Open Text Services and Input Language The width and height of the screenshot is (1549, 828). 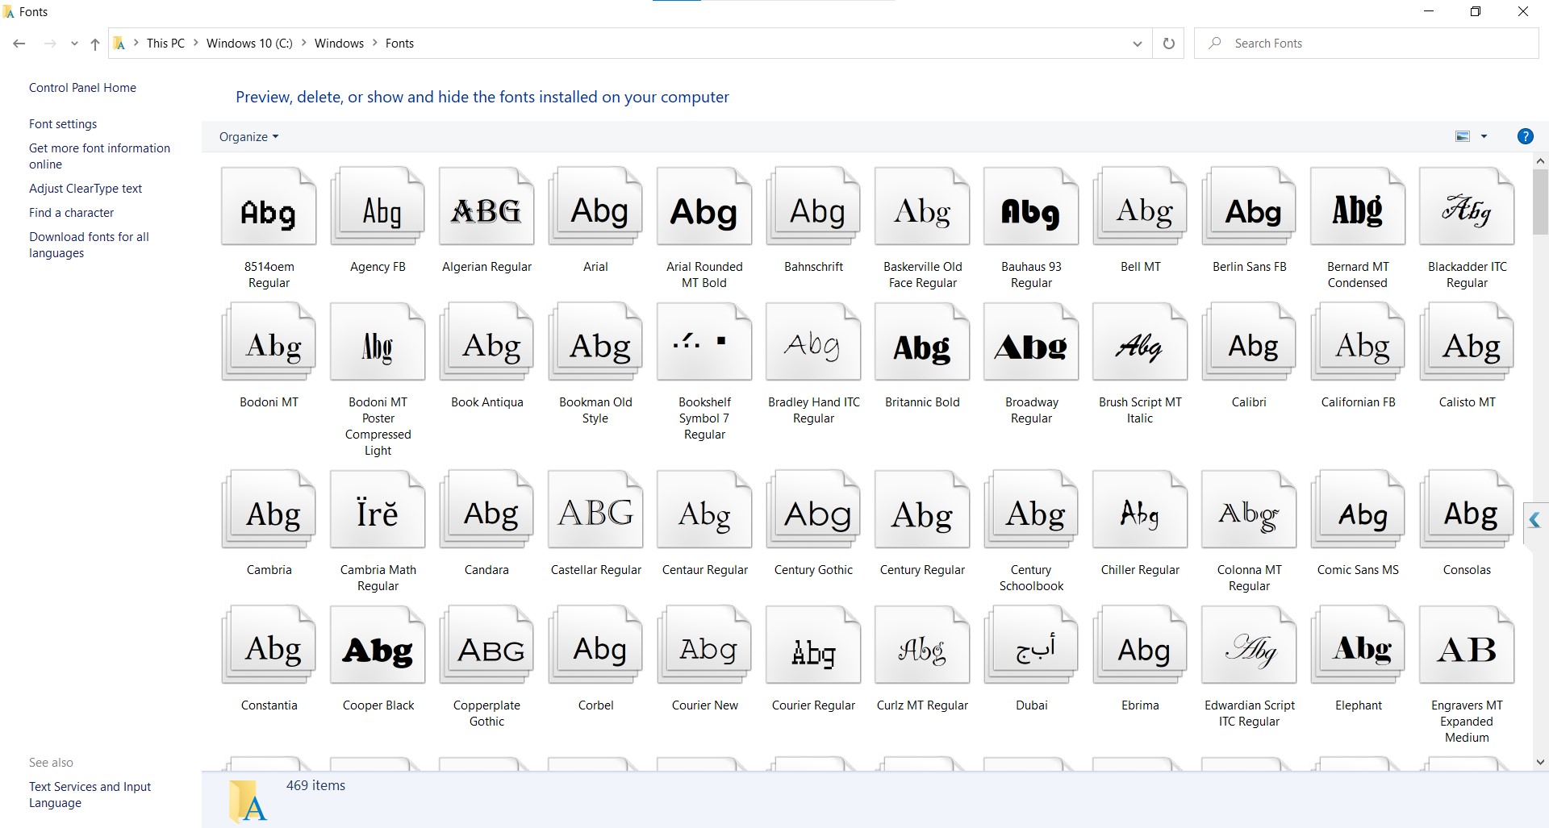pyautogui.click(x=90, y=795)
